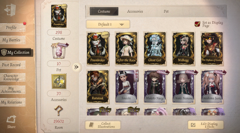Click the question mark Room icon

click(x=58, y=110)
